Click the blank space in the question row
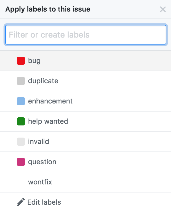The image size is (171, 211). pos(114,162)
